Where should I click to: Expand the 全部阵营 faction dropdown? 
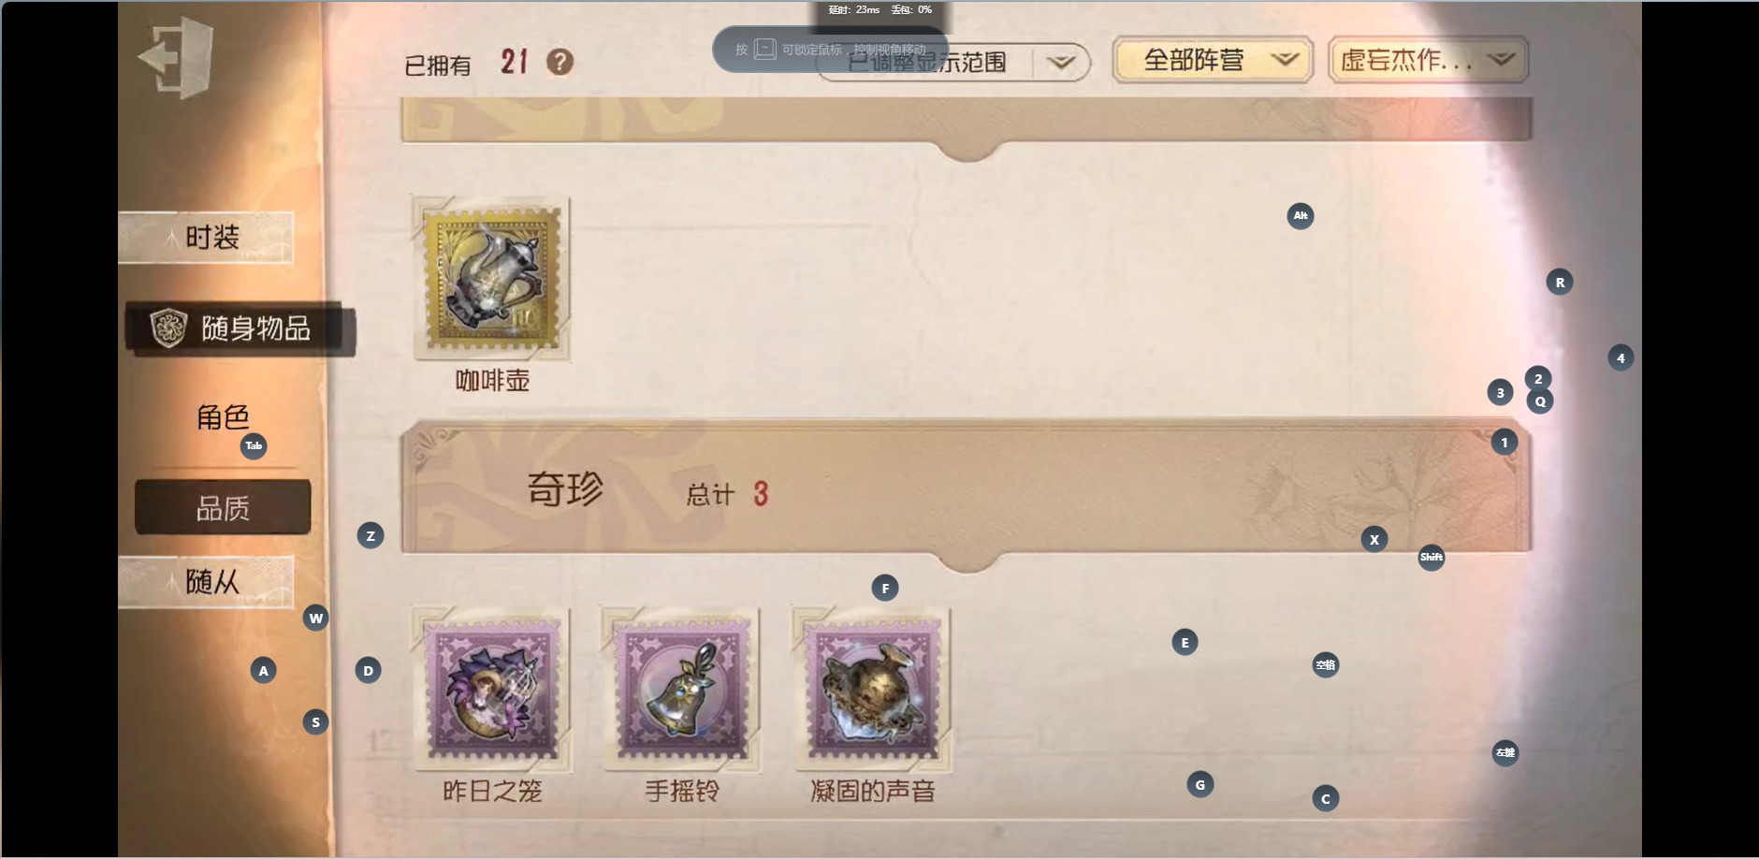tap(1213, 61)
